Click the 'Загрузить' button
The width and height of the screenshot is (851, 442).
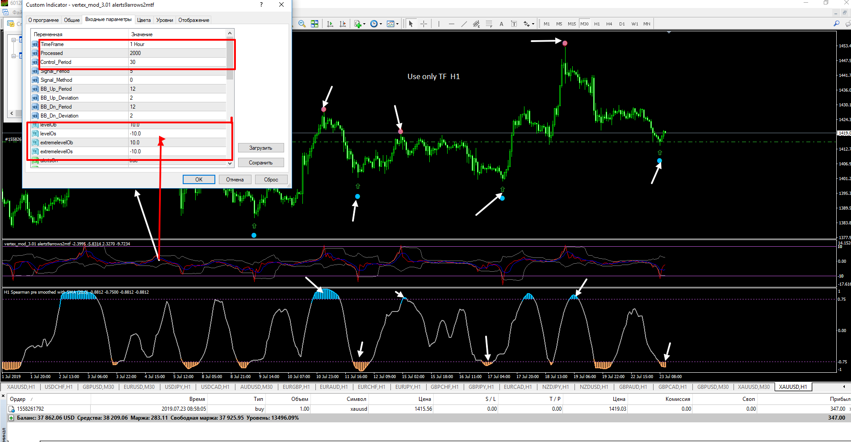[x=261, y=148]
